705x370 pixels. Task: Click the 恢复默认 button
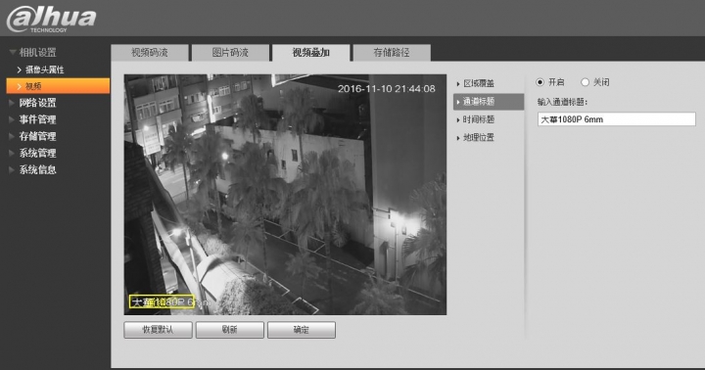pyautogui.click(x=158, y=330)
